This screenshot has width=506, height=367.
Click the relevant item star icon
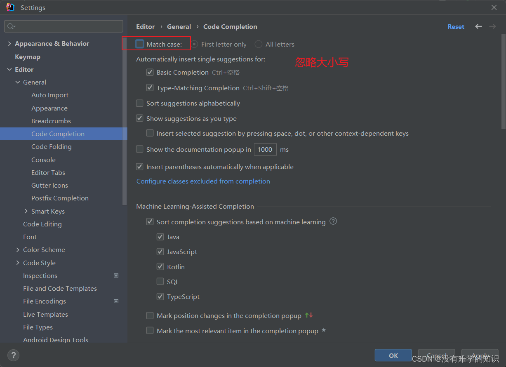click(324, 330)
